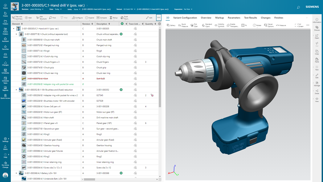The image size is (323, 182).
Task: Switch to the Variant Configuration tab
Action: pos(185,18)
